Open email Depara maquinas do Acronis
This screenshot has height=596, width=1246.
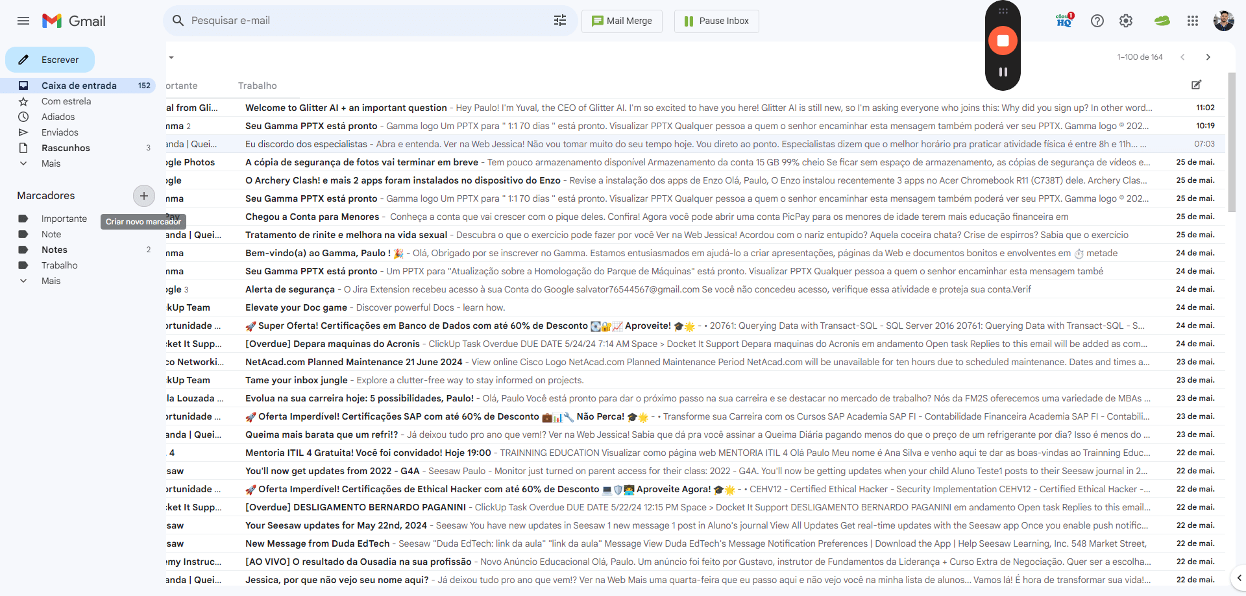tap(696, 344)
